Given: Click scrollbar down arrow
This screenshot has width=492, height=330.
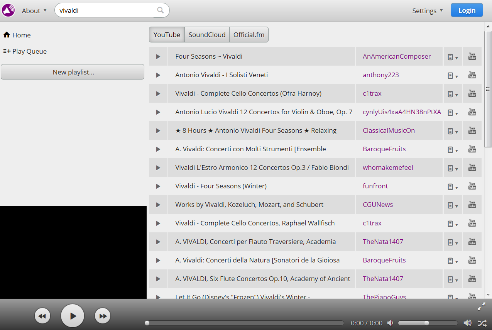Looking at the screenshot, I should 488,294.
